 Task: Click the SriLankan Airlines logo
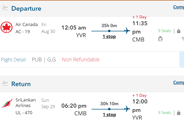point(7,103)
